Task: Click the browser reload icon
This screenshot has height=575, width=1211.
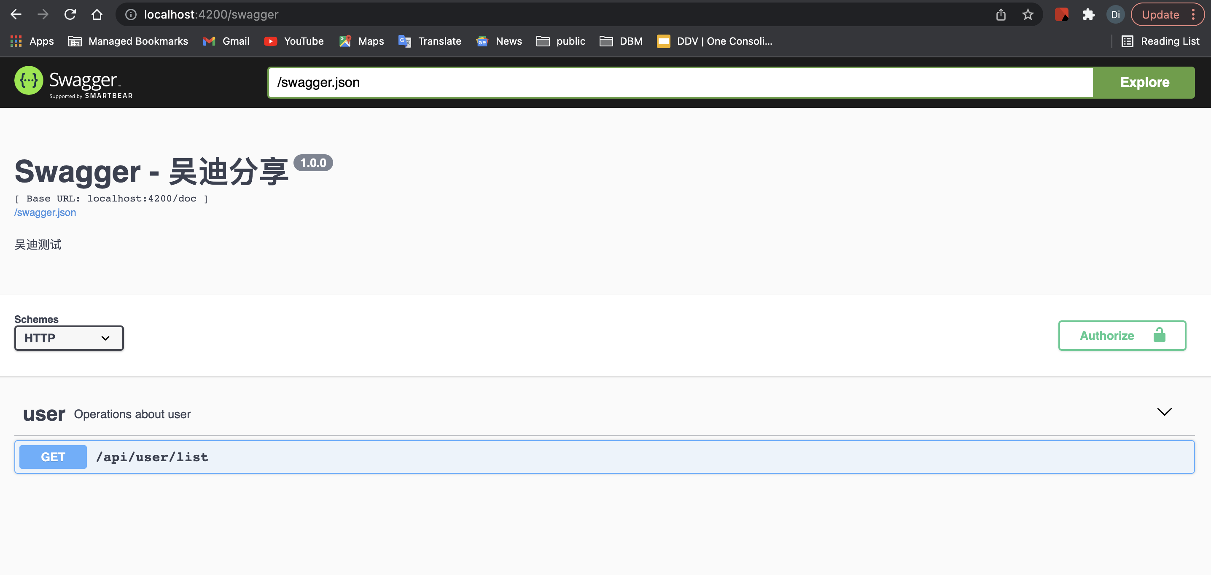Action: [70, 15]
